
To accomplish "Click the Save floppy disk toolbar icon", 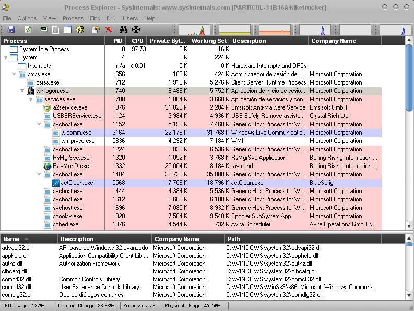I will [11, 30].
